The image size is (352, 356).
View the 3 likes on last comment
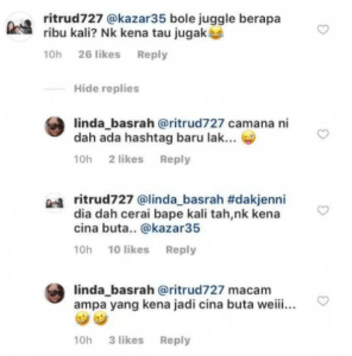pyautogui.click(x=126, y=340)
